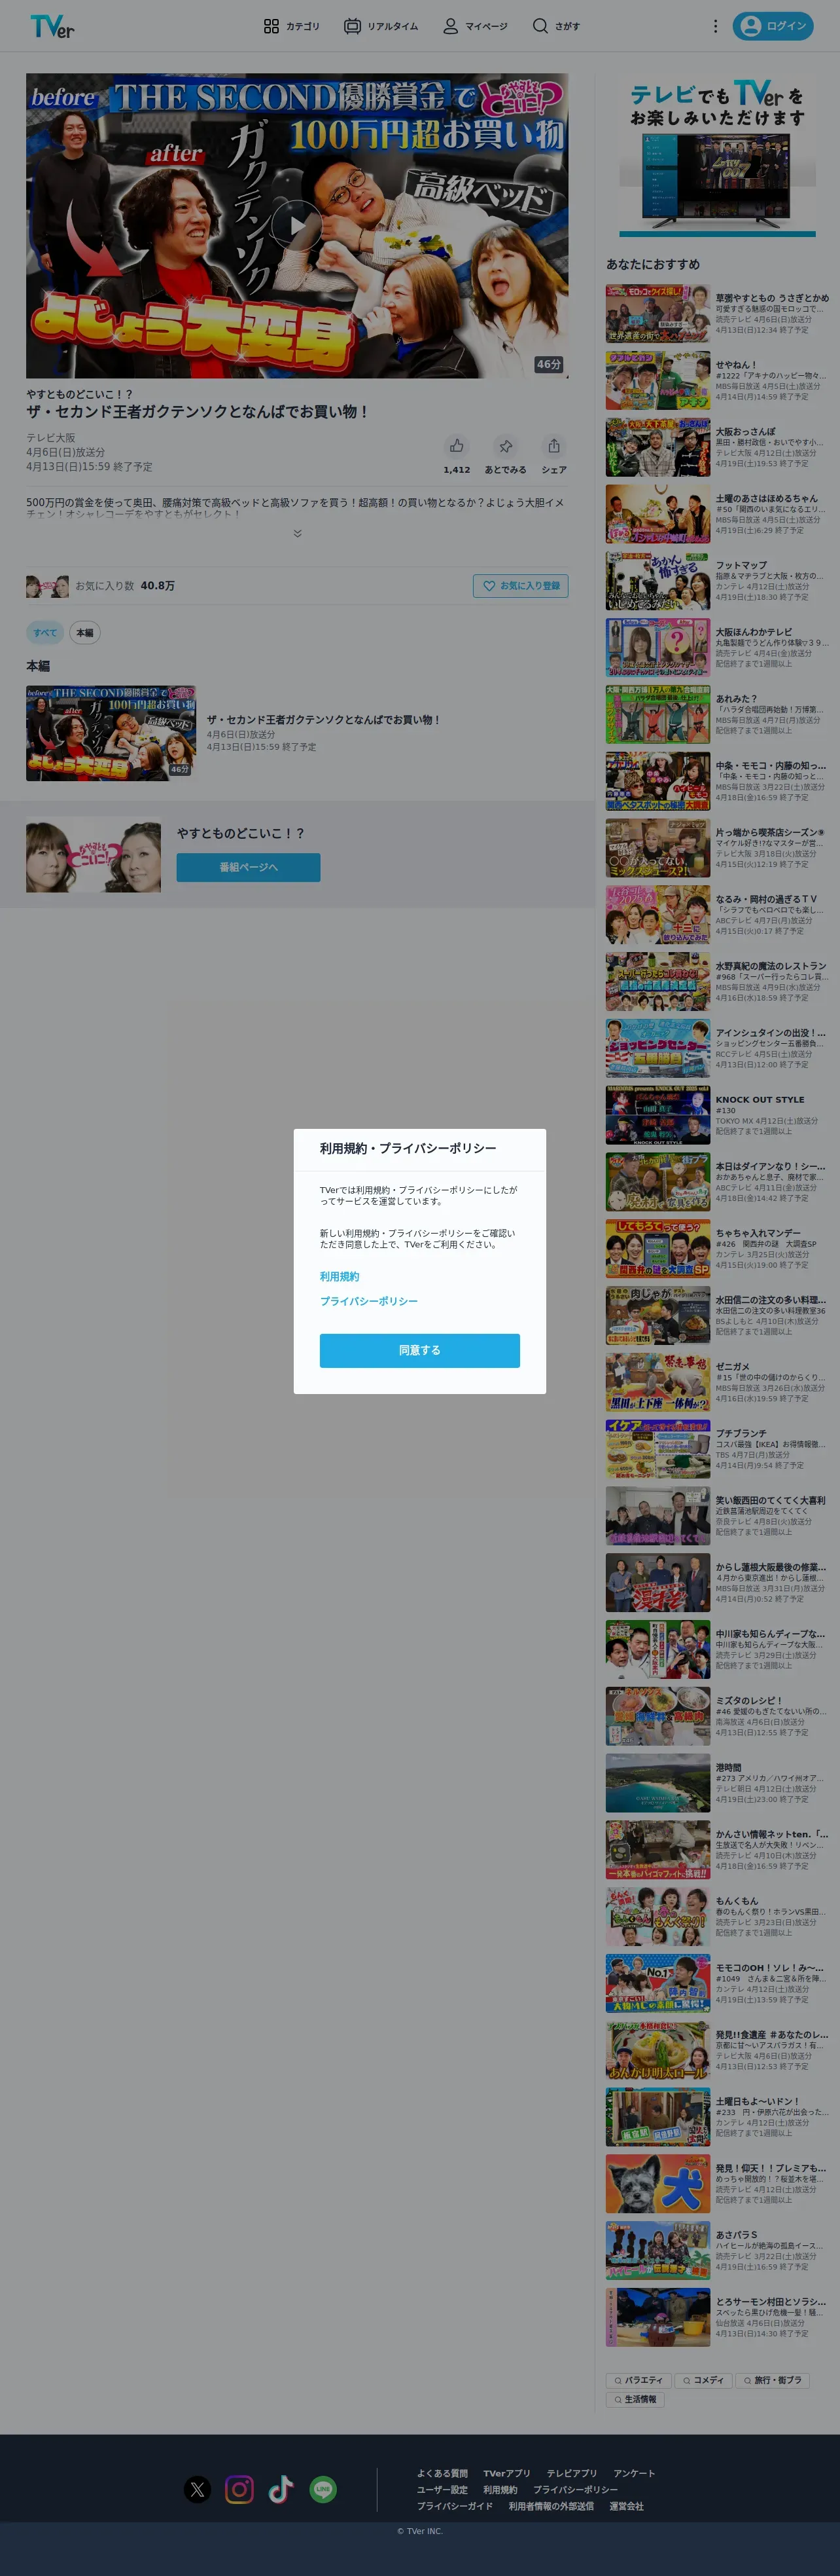
Task: Click the バラエティ search tag
Action: tap(639, 2380)
